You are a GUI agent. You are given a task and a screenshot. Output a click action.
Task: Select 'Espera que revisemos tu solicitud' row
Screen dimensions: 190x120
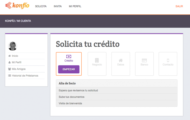click(x=117, y=90)
